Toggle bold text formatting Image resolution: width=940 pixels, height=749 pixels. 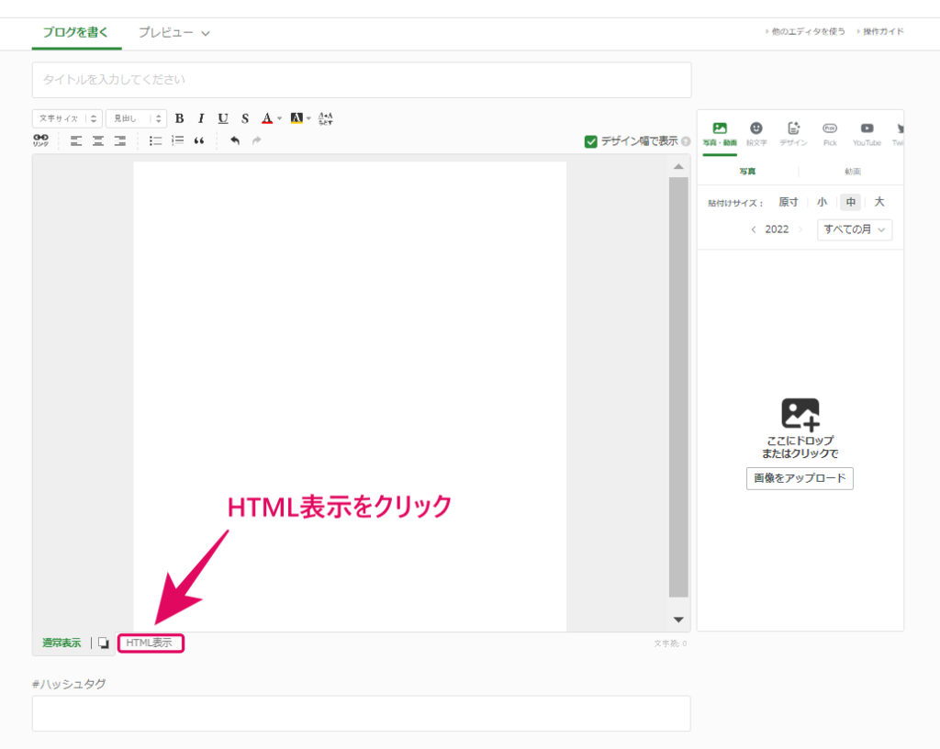(179, 118)
